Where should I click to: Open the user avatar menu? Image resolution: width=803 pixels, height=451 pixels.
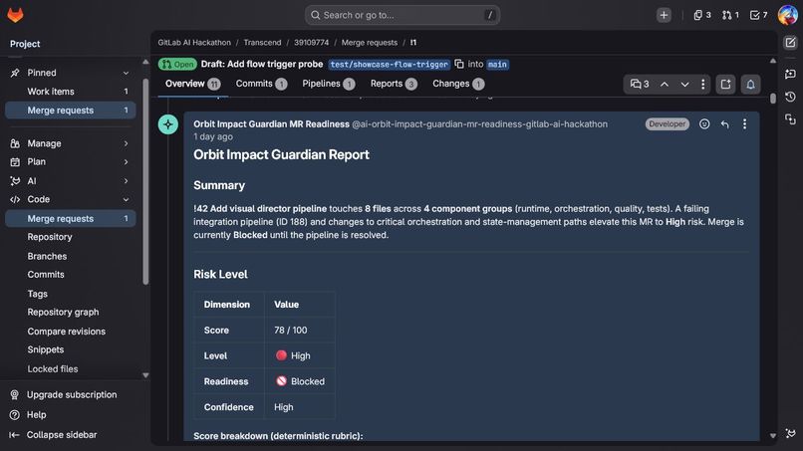[x=787, y=15]
